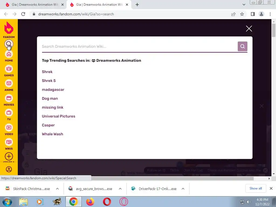Screen dimensions: 276x207
Task: Select the Whale Wash trending search
Action: point(53,134)
